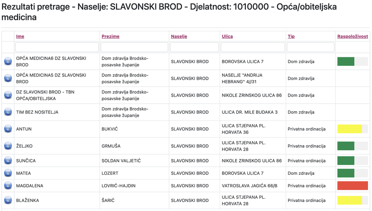This screenshot has width=372, height=211.
Task: Sort by Ulica column header
Action: coord(227,36)
